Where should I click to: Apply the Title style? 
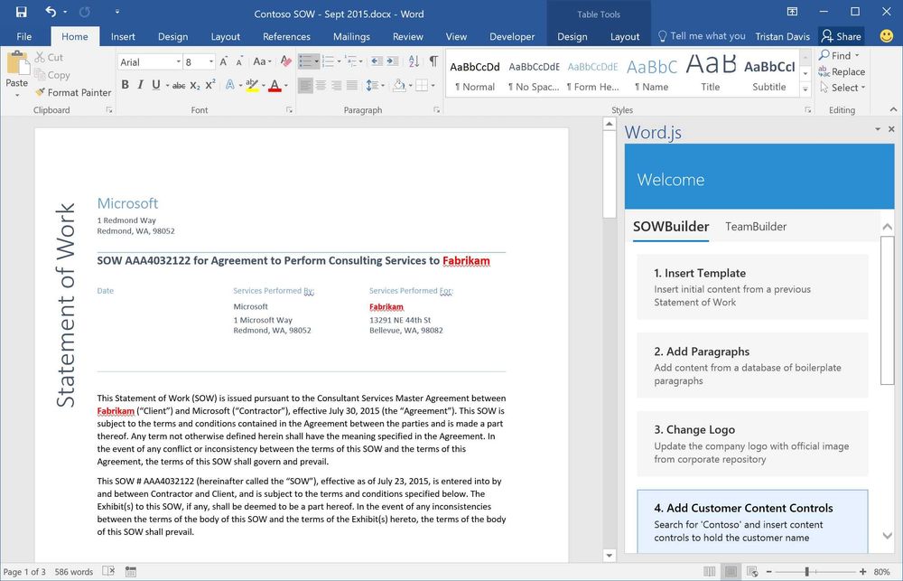[x=710, y=74]
